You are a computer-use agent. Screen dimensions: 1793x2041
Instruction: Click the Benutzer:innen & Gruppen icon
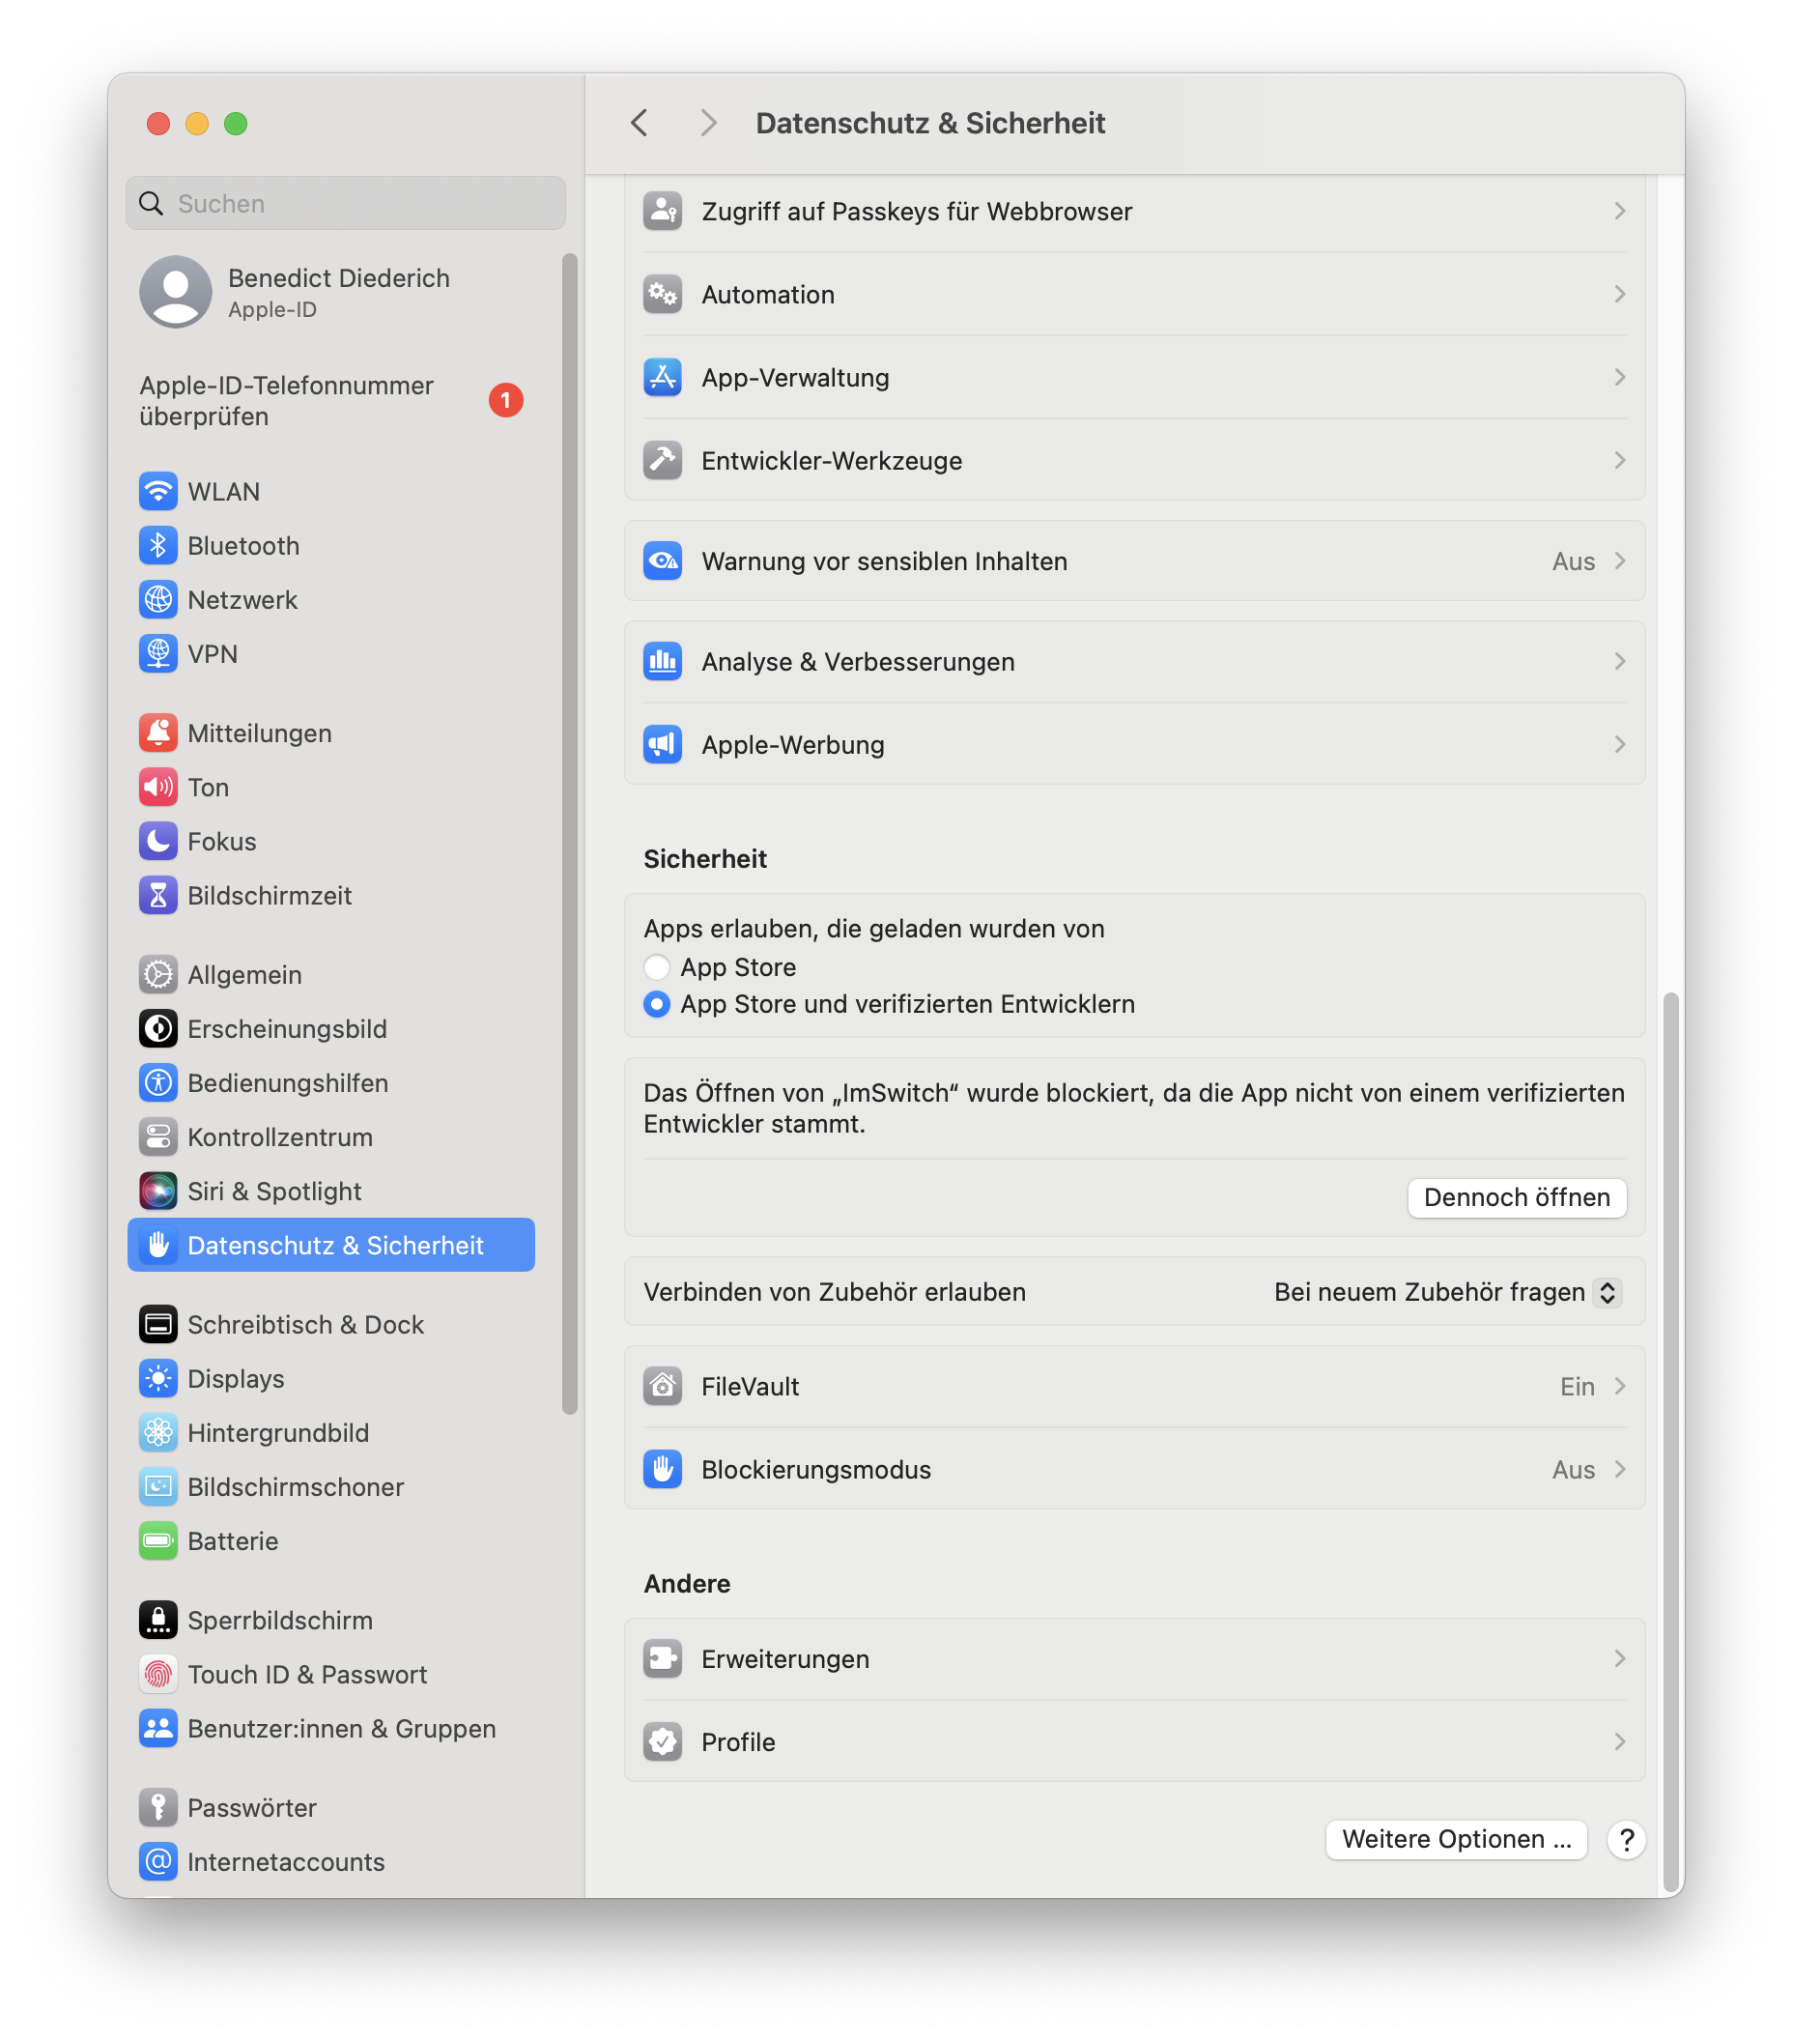pos(157,1729)
